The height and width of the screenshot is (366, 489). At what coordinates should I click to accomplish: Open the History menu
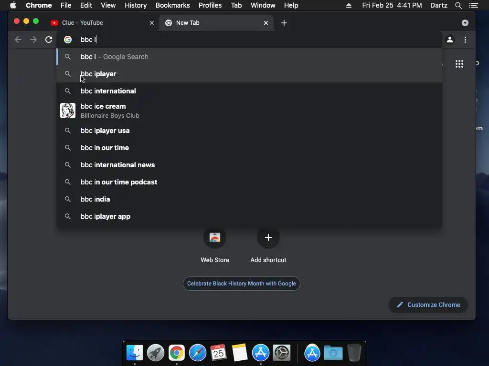tap(136, 5)
